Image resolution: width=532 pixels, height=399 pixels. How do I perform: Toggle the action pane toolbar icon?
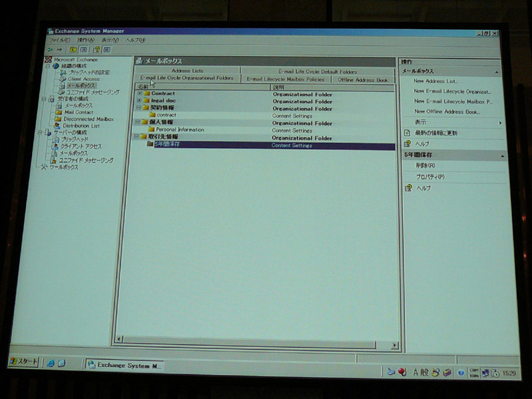click(x=107, y=50)
